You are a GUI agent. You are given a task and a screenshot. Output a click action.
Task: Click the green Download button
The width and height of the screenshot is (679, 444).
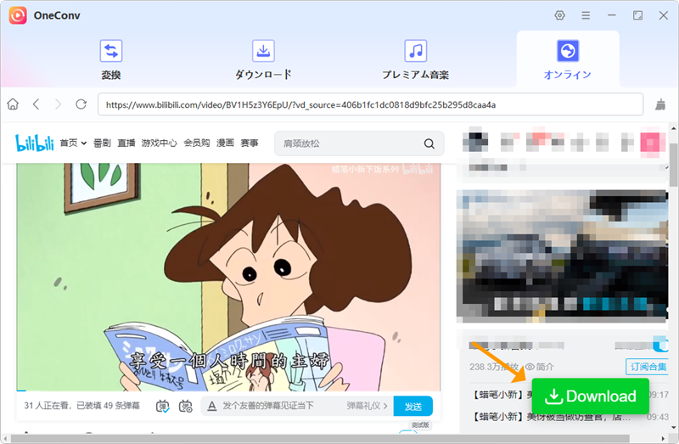pos(590,396)
